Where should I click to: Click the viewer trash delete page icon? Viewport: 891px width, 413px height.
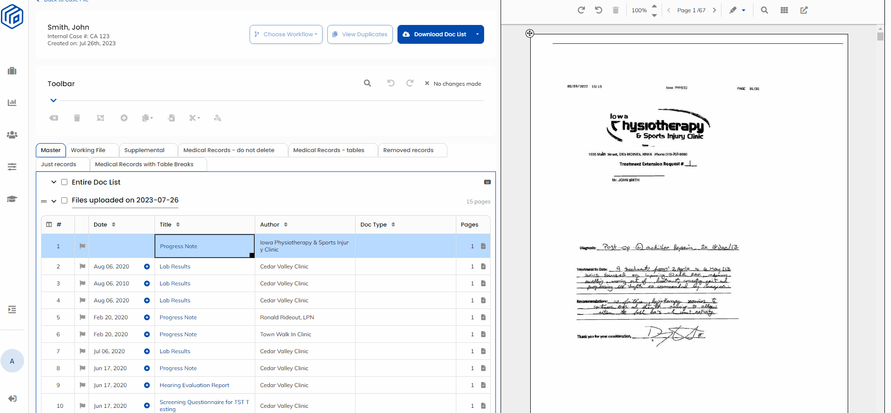point(616,10)
